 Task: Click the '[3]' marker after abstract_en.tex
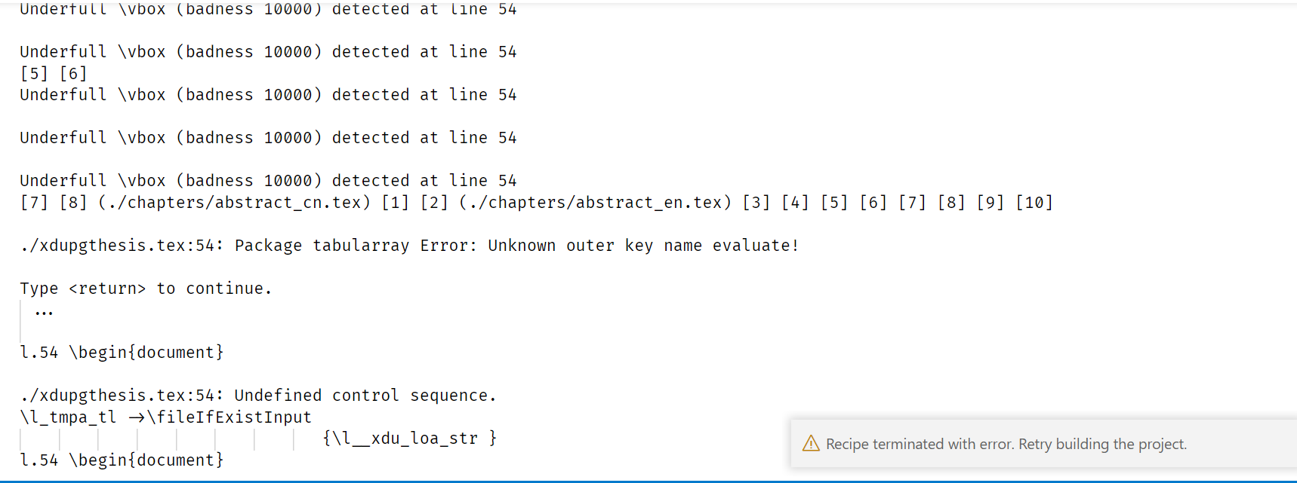756,203
